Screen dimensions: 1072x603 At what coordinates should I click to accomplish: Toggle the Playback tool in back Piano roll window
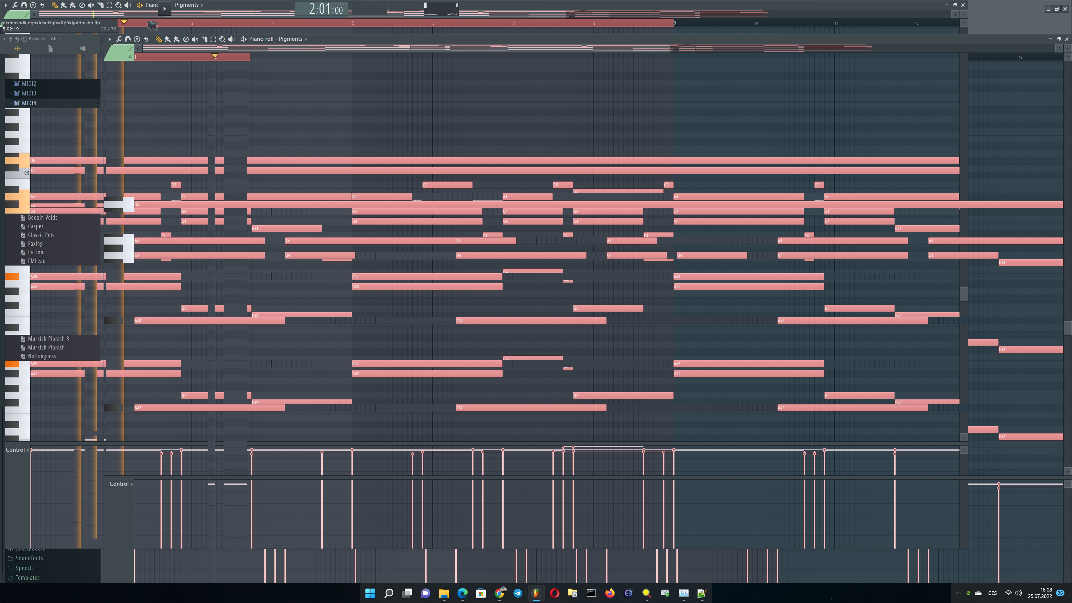(128, 5)
